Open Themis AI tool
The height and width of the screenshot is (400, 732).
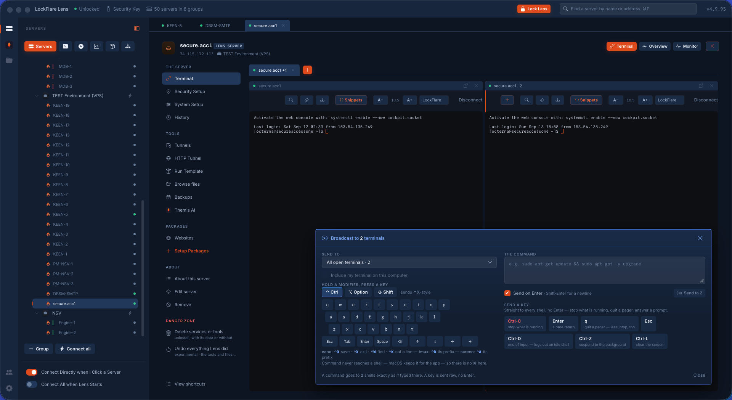[x=201, y=210]
